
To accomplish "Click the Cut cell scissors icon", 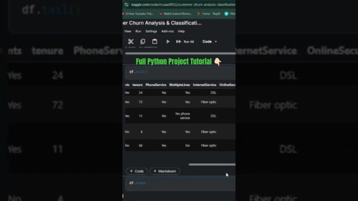I will coord(130,42).
